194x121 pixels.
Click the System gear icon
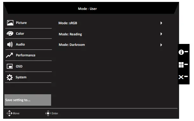tap(10, 77)
